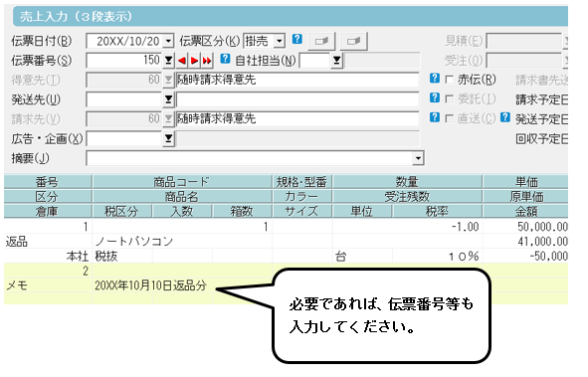Open the 伝票日付 date dropdown
This screenshot has width=588, height=377.
(169, 41)
